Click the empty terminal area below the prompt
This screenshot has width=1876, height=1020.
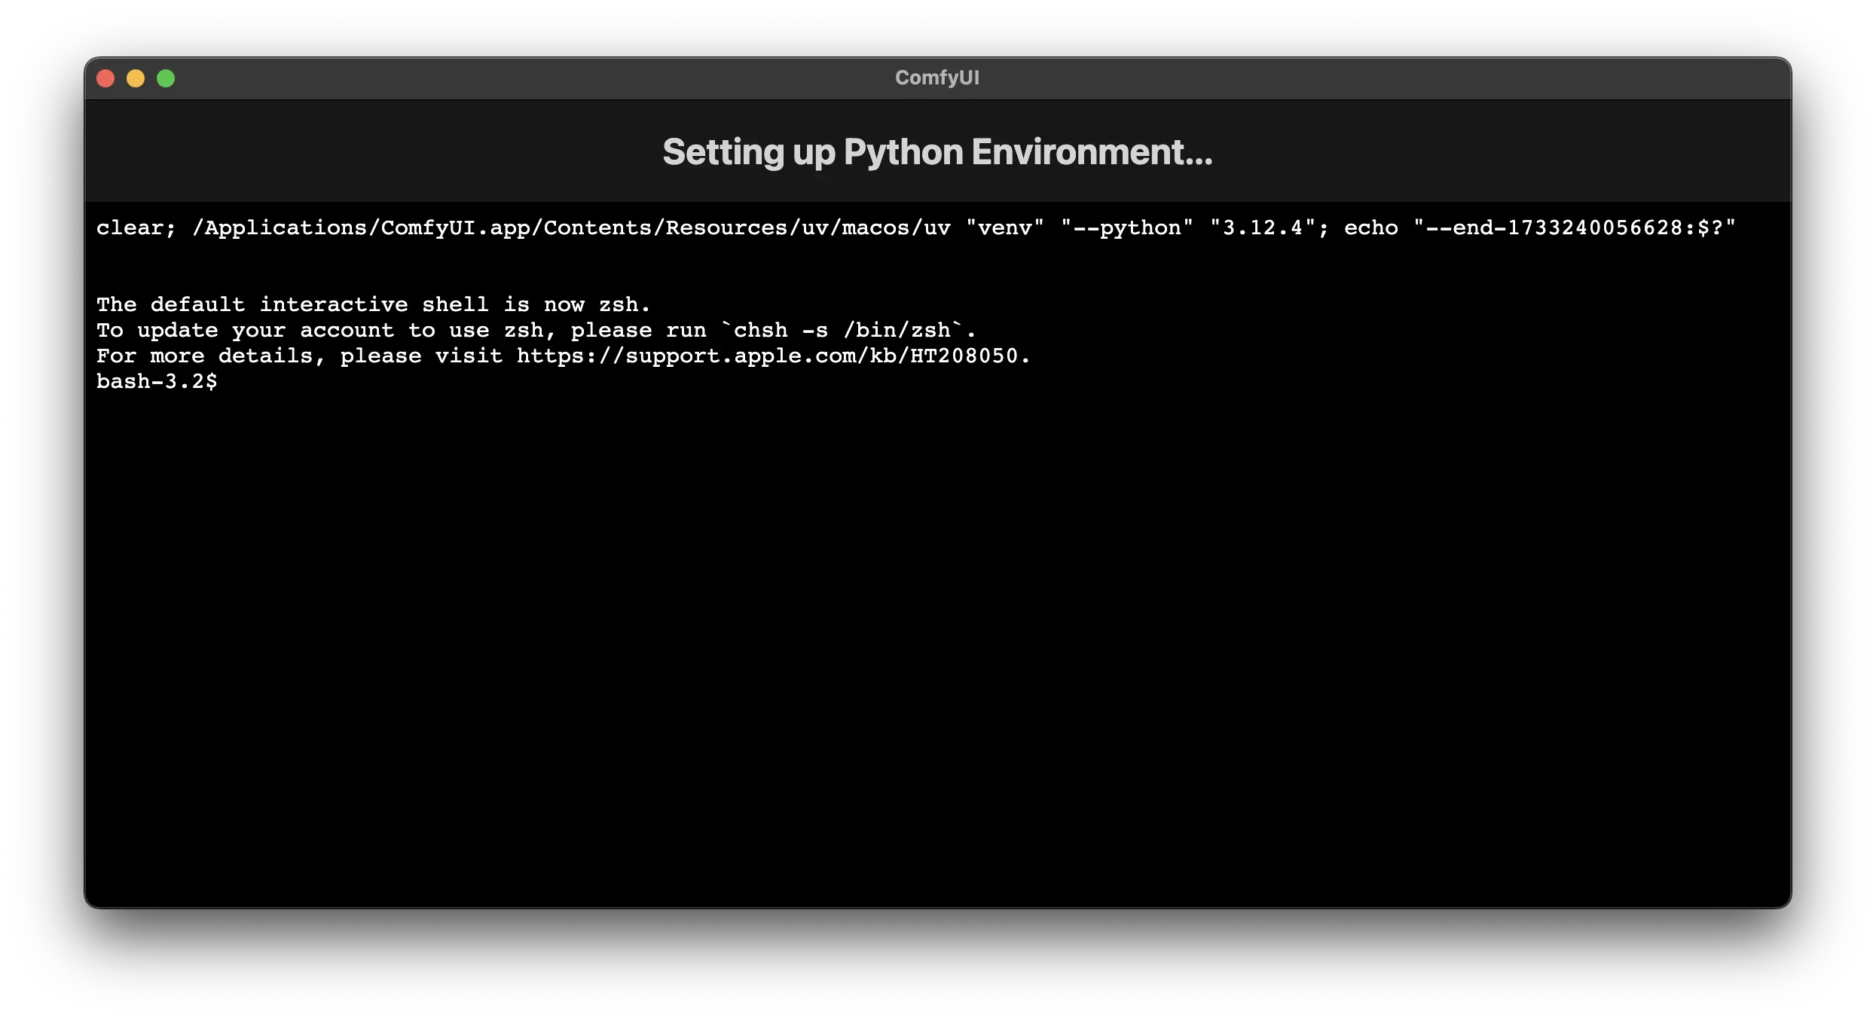pyautogui.click(x=937, y=640)
